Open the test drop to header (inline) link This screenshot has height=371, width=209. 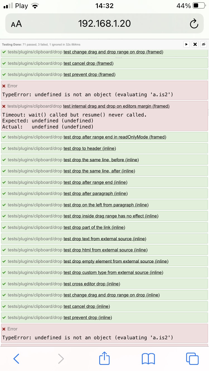pyautogui.click(x=90, y=148)
